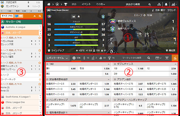Open the その他 dropdown menu

pyautogui.click(x=100, y=4)
